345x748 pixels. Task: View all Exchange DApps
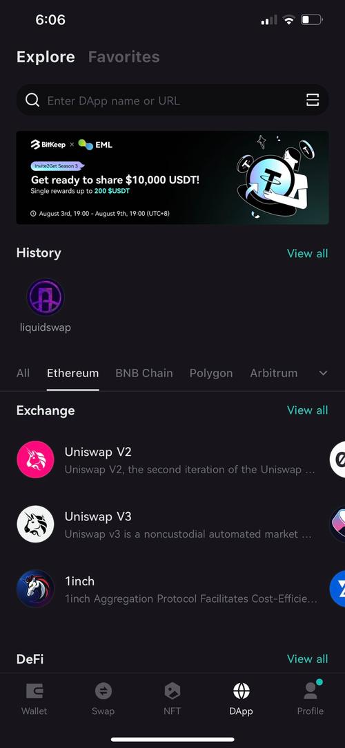coord(308,410)
